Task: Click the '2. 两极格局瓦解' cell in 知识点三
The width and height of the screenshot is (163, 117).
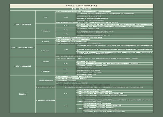Action: coord(45,71)
